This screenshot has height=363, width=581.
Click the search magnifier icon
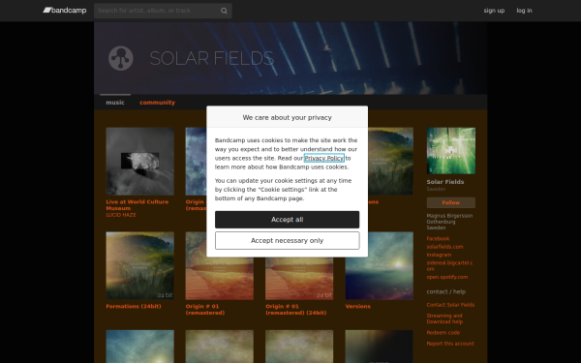pyautogui.click(x=224, y=11)
